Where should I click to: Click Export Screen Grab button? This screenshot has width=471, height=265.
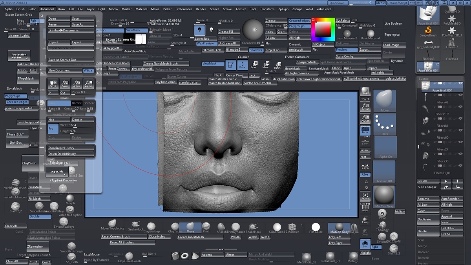(x=71, y=48)
